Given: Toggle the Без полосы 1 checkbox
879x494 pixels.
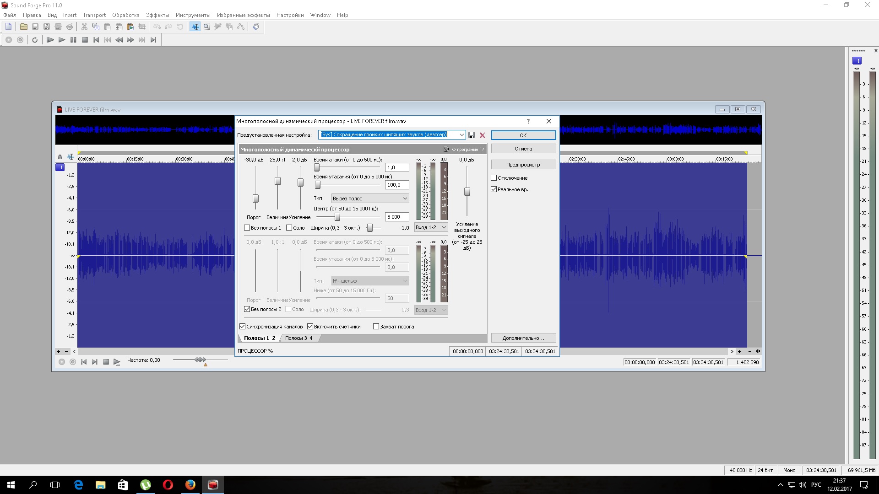Looking at the screenshot, I should 247,228.
